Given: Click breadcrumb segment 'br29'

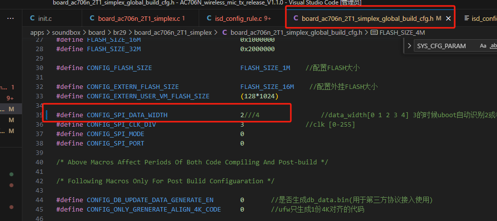Looking at the screenshot, I should tap(120, 33).
